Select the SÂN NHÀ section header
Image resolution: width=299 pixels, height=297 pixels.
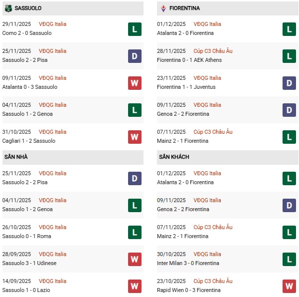click(16, 157)
